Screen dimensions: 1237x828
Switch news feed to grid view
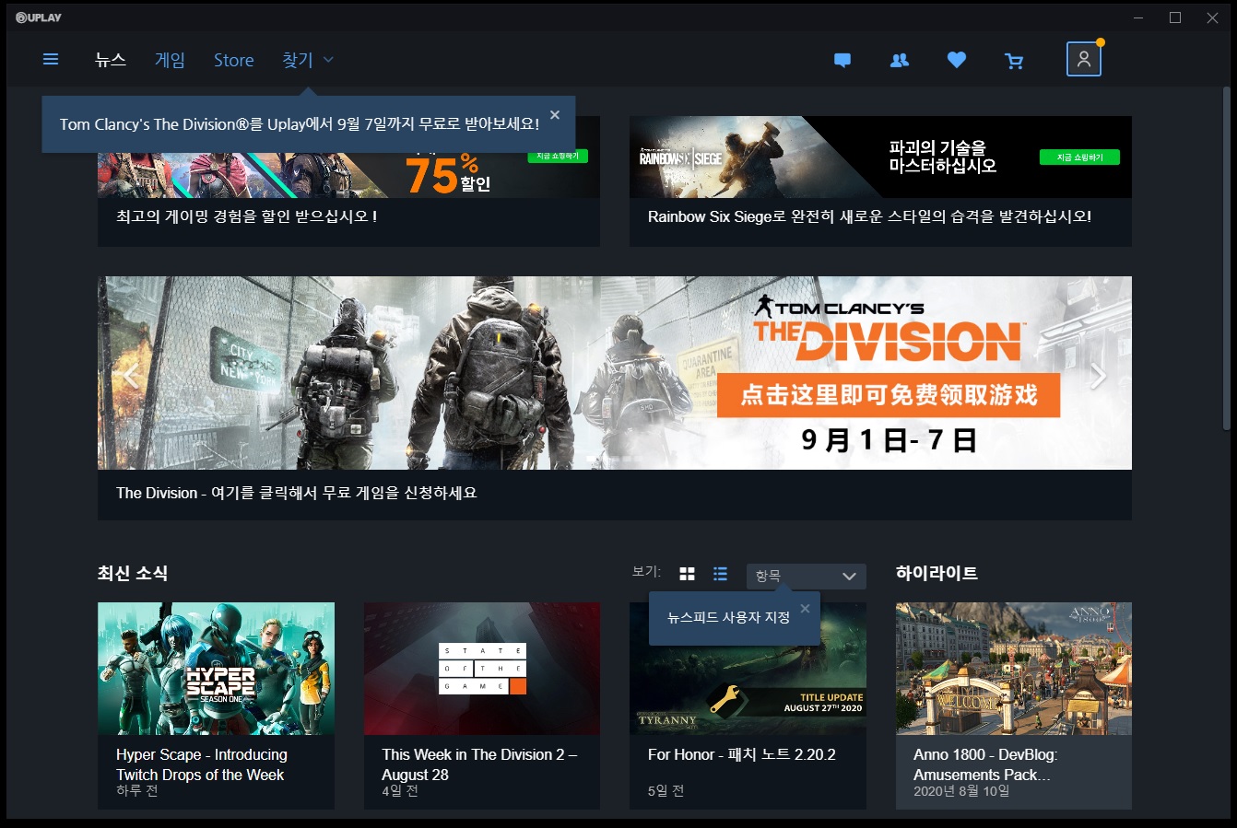pos(687,574)
